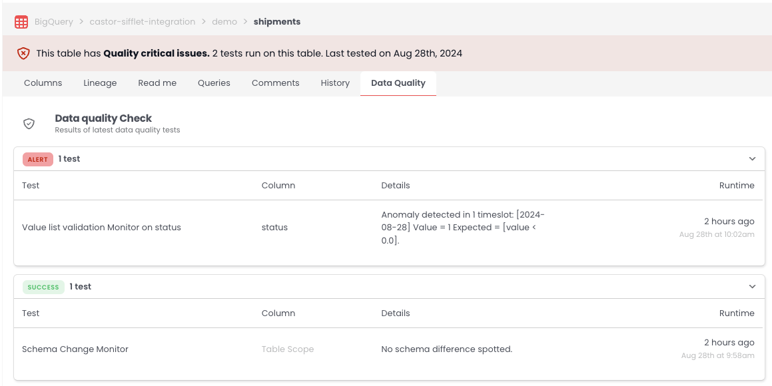The width and height of the screenshot is (772, 386).
Task: Click the Data quality Check shield icon
Action: click(29, 124)
